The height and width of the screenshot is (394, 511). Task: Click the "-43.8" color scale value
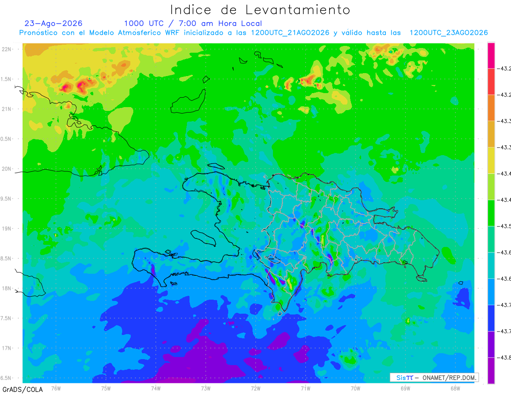504,357
